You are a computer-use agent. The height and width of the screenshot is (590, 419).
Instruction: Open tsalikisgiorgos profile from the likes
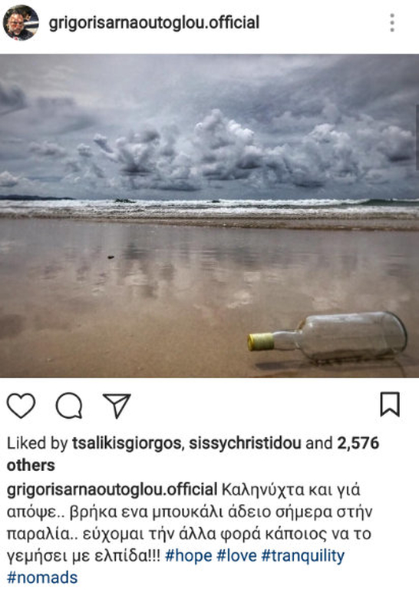click(127, 443)
